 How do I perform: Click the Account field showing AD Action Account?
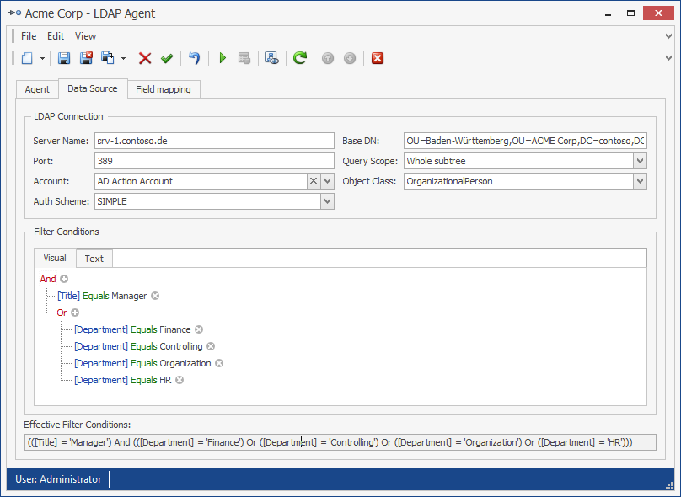coord(201,181)
